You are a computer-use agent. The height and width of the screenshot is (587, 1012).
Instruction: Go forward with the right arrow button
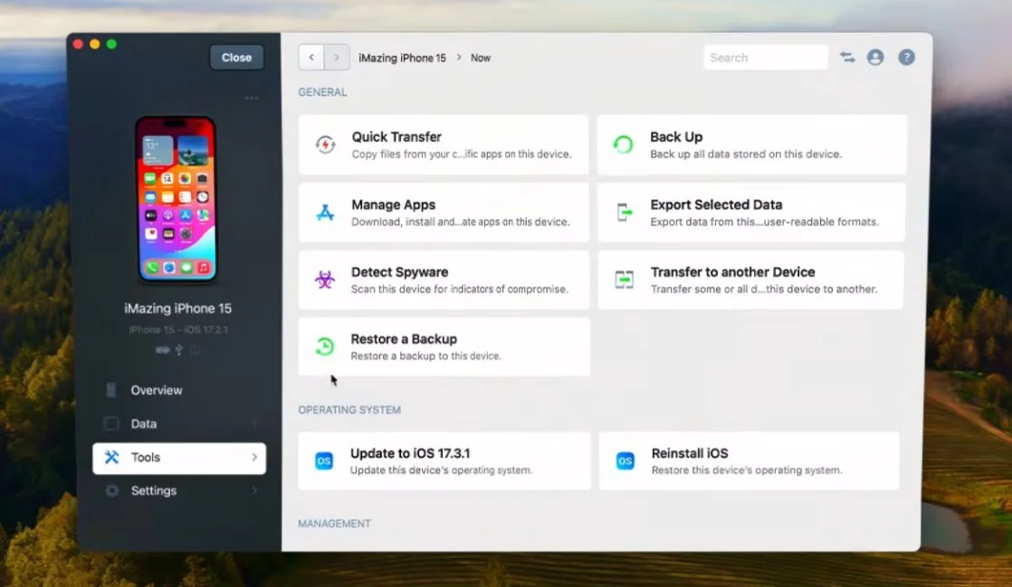pos(336,57)
